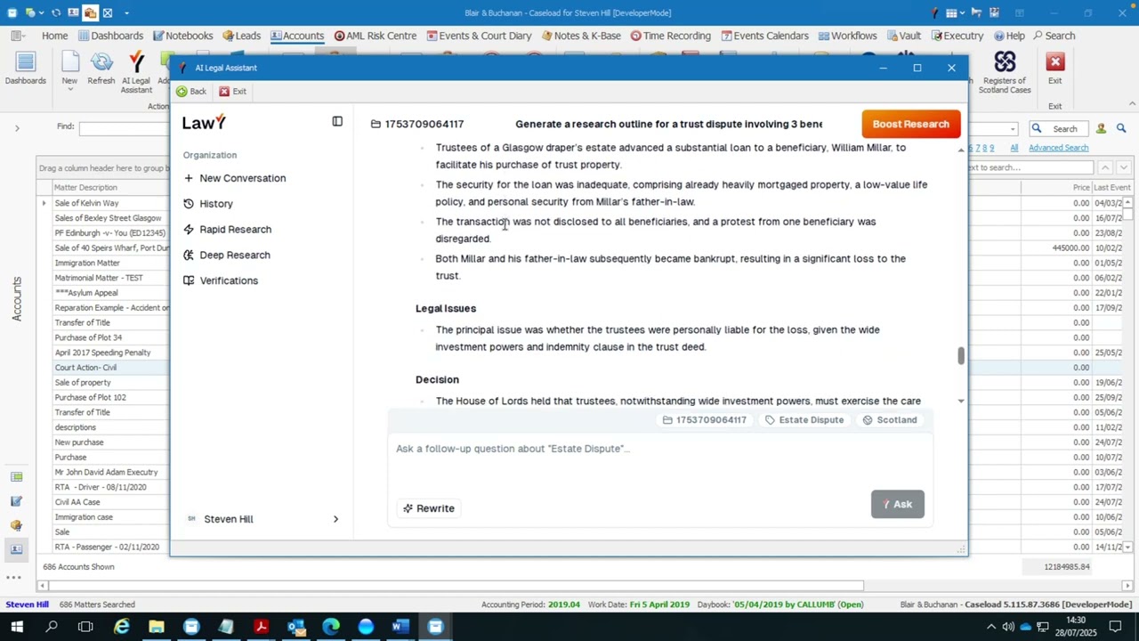Open Events & Court Diary tab
The width and height of the screenshot is (1139, 641).
[x=479, y=36]
